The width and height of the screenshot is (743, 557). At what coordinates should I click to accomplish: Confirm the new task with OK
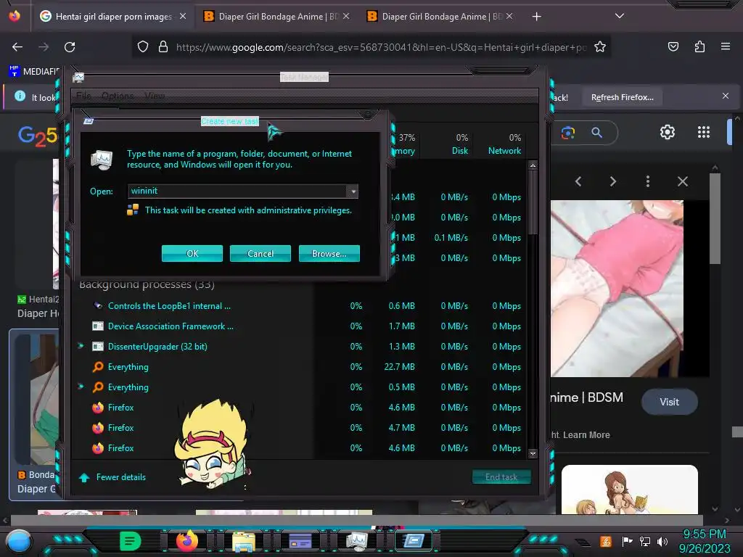click(192, 253)
